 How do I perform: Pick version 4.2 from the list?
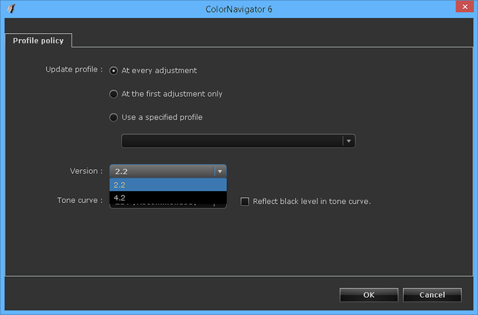tap(168, 198)
